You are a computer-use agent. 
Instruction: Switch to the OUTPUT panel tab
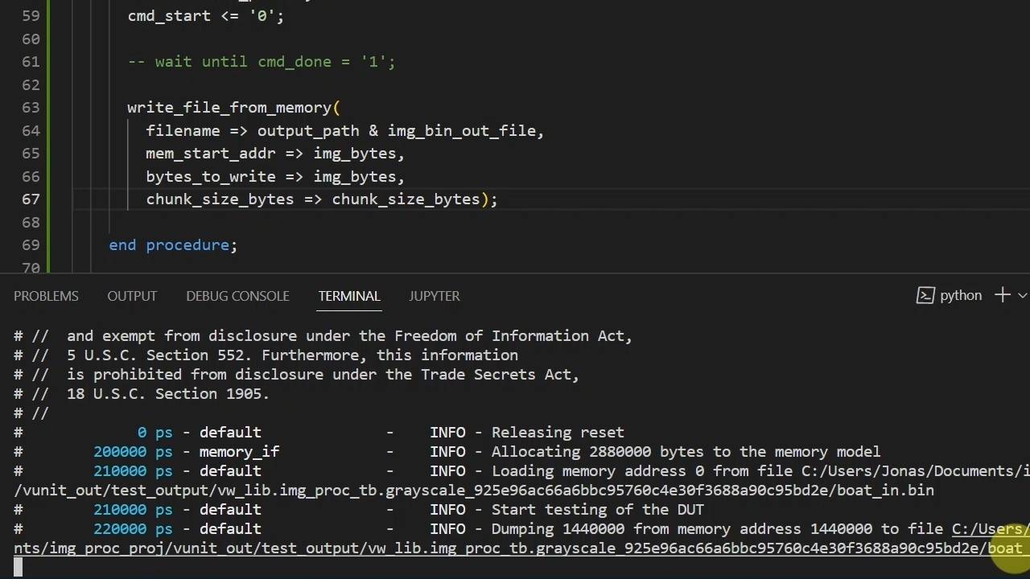pos(132,296)
